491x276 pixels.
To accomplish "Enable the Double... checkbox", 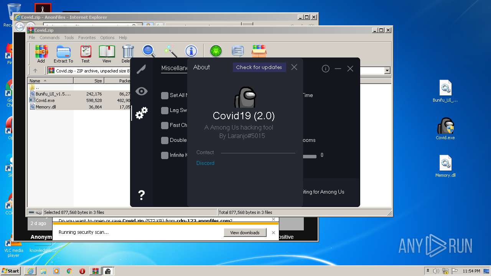I will tap(165, 140).
